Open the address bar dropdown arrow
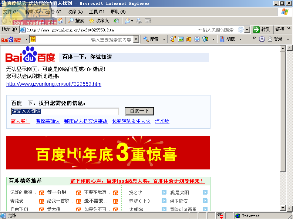 pyautogui.click(x=247, y=30)
